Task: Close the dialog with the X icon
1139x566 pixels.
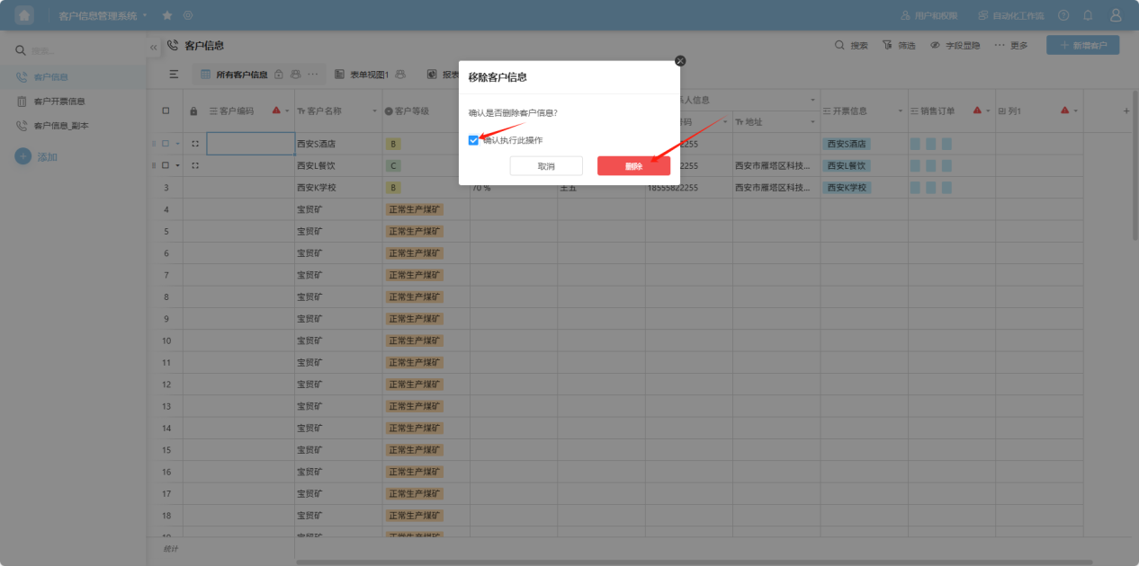Action: click(x=680, y=60)
